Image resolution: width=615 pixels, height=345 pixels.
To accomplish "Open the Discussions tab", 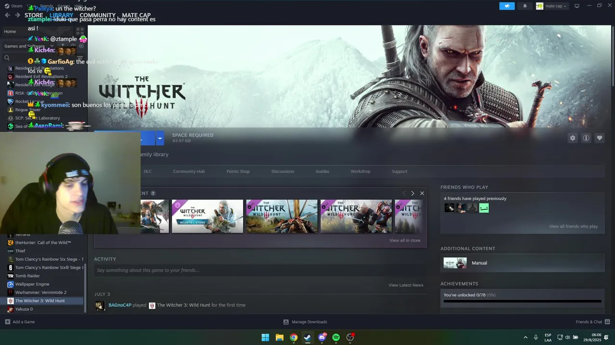I will (283, 171).
